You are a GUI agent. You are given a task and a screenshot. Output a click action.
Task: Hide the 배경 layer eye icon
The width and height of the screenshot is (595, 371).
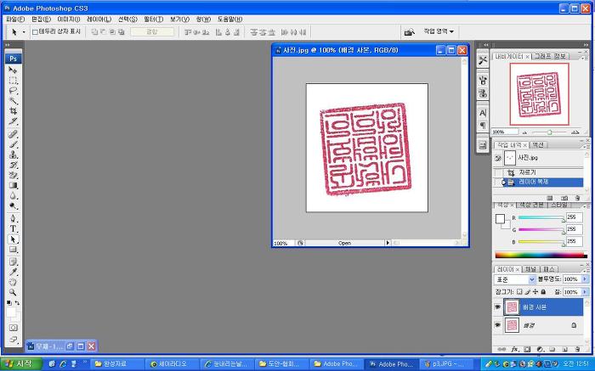pyautogui.click(x=497, y=325)
